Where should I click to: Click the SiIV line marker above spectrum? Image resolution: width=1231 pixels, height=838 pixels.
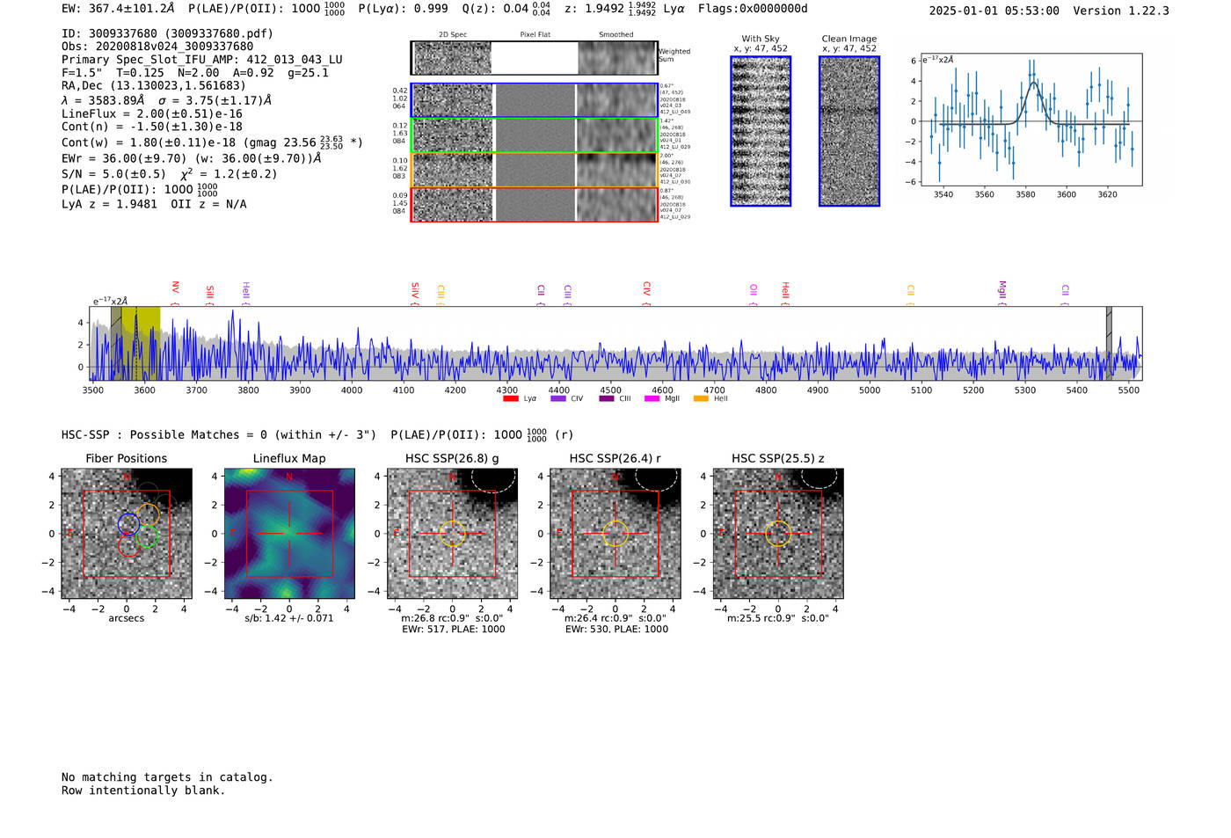click(415, 293)
